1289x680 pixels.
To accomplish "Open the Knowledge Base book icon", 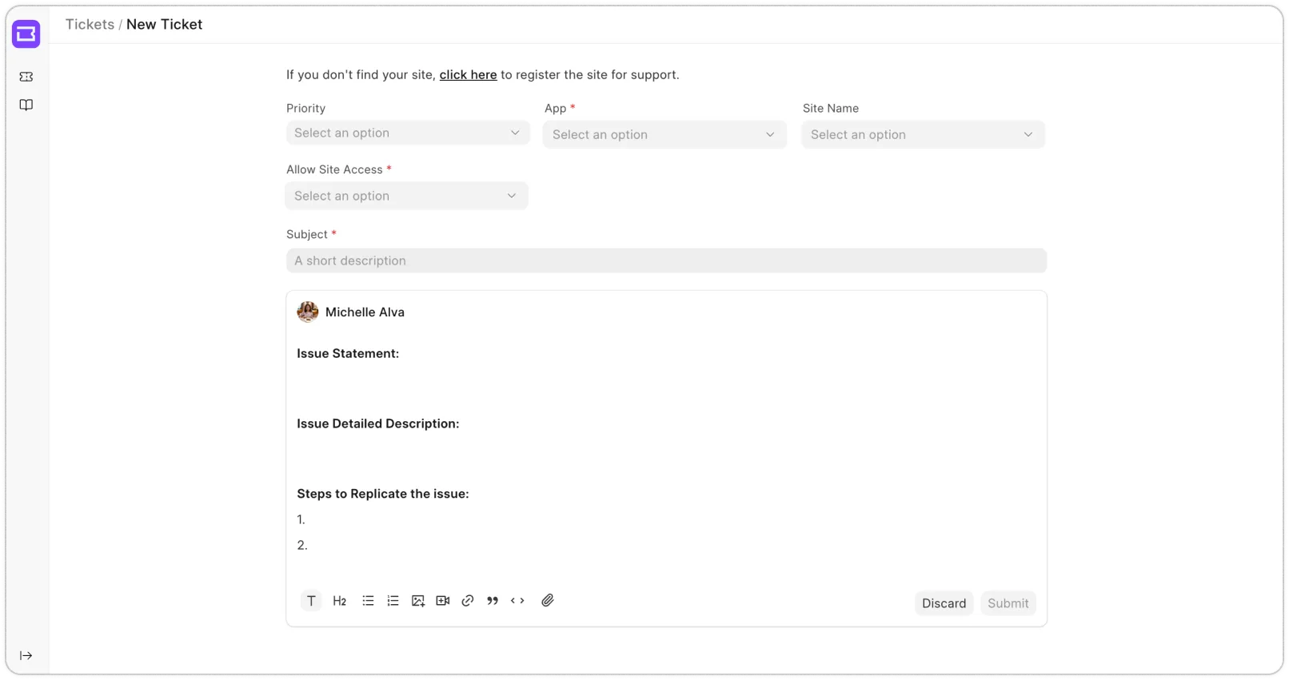I will coord(26,105).
